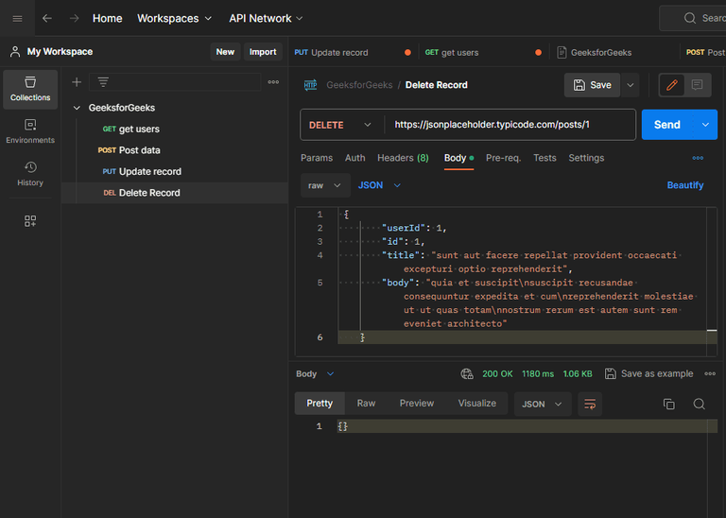Screen dimensions: 726x518
Task: Collapse the GeeksforGeeks collection
Action: pos(78,108)
